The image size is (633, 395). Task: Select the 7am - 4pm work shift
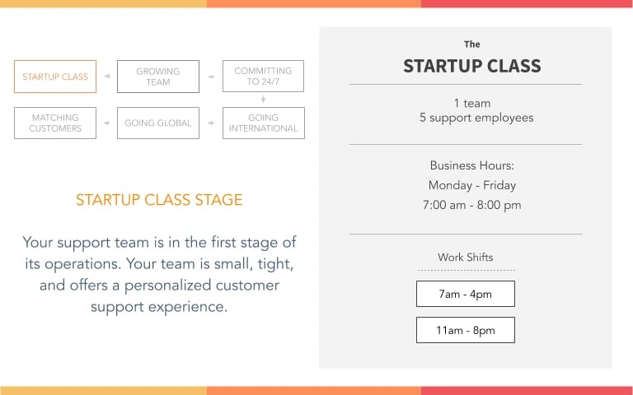pyautogui.click(x=466, y=294)
